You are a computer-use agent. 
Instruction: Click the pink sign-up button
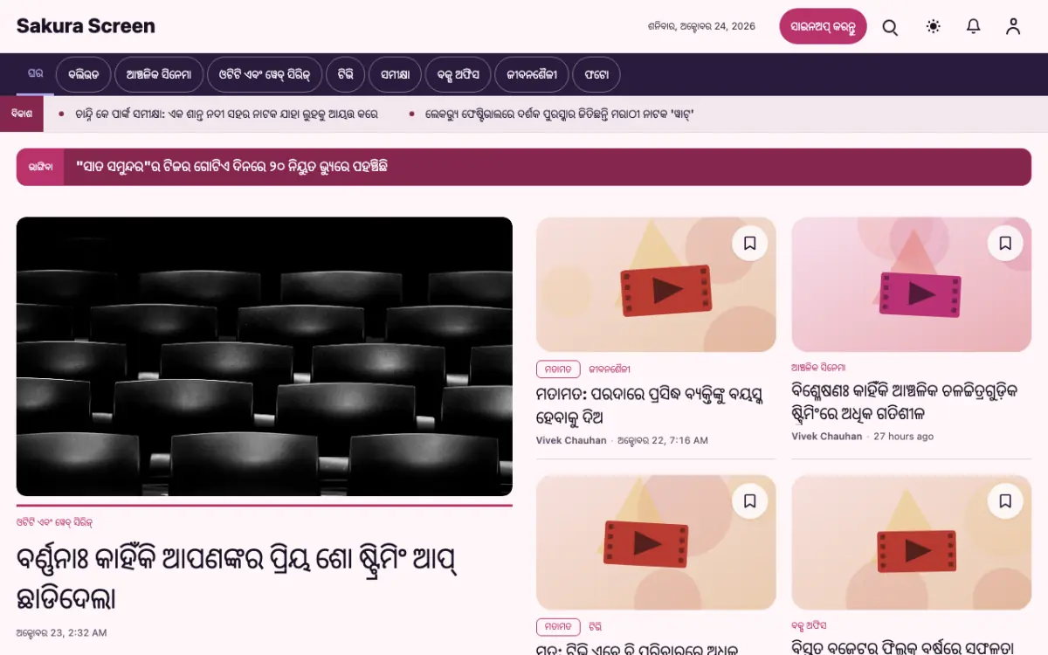coord(823,26)
